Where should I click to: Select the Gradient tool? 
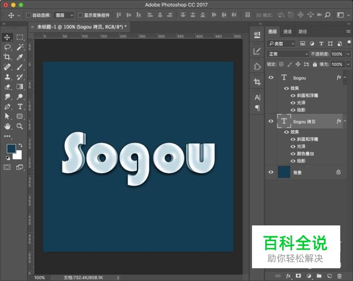20,87
